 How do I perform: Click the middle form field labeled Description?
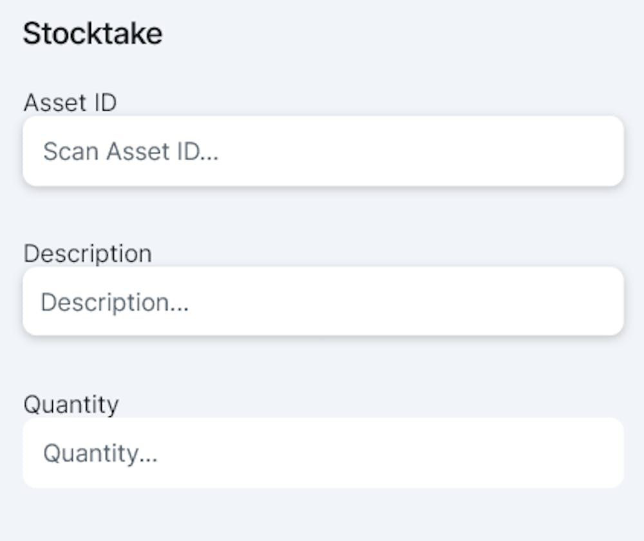[x=322, y=302]
